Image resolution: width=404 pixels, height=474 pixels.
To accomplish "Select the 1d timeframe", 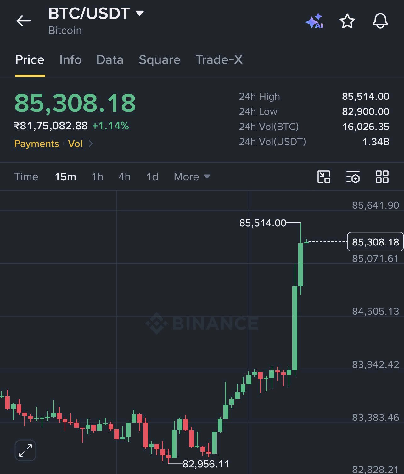I will point(152,177).
